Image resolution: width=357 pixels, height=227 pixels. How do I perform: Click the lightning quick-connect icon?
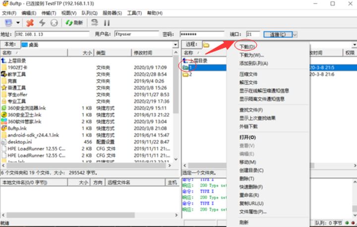pos(42,23)
